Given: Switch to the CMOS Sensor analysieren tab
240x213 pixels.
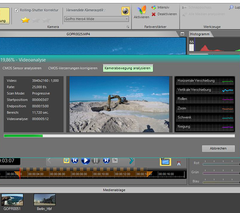Looking at the screenshot, I should 22,68.
